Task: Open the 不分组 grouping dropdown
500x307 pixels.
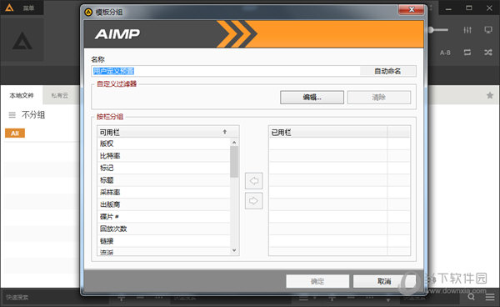Action: [33, 115]
